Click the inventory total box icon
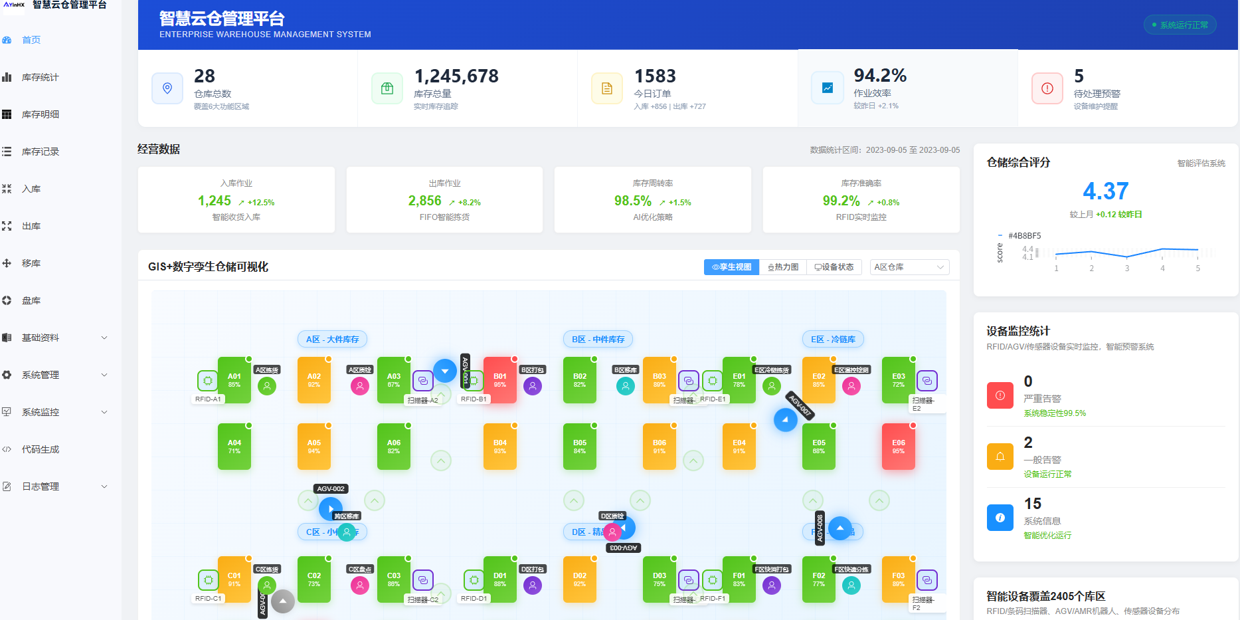 click(387, 88)
